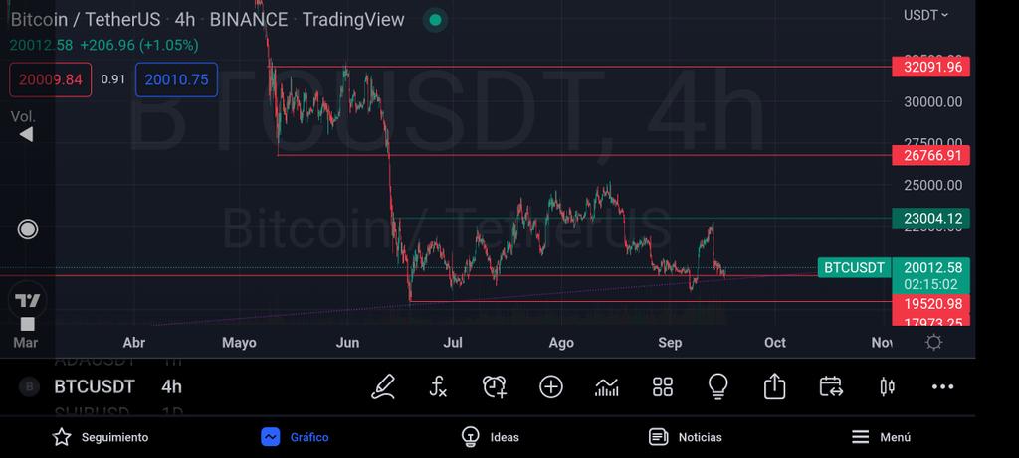This screenshot has width=1019, height=458.
Task: Collapse the legend with the left arrow
Action: (x=25, y=135)
